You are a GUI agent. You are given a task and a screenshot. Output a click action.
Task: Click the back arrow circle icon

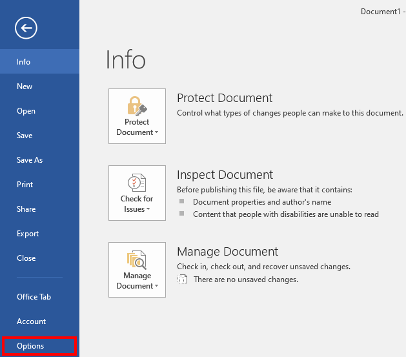pyautogui.click(x=26, y=28)
